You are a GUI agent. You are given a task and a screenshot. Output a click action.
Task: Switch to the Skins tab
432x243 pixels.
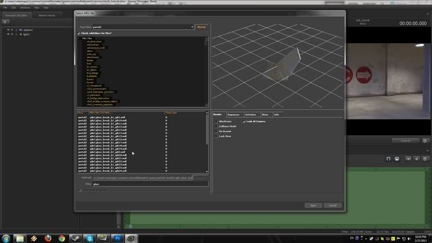(265, 115)
